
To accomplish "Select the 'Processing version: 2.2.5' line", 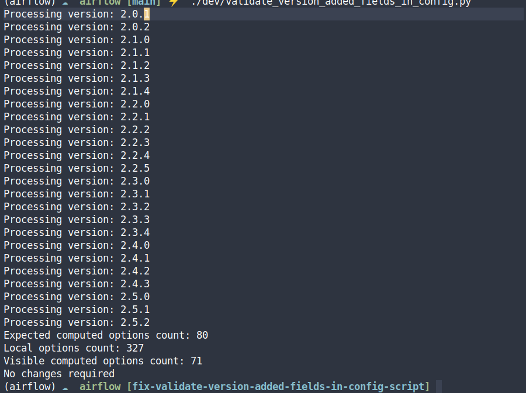I will pos(77,168).
